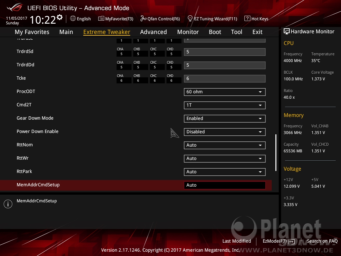The image size is (341, 256).
Task: Click the Core Voltage 1.373 V value
Action: [318, 79]
